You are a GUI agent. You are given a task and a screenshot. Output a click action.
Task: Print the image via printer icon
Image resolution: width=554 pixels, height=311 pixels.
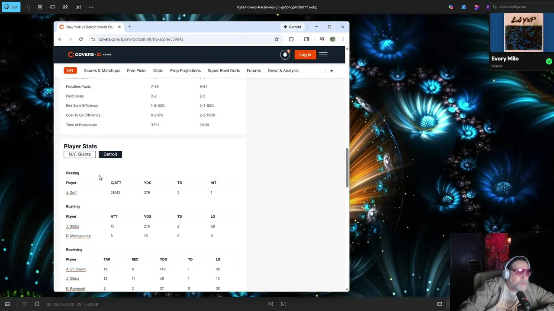point(53,7)
